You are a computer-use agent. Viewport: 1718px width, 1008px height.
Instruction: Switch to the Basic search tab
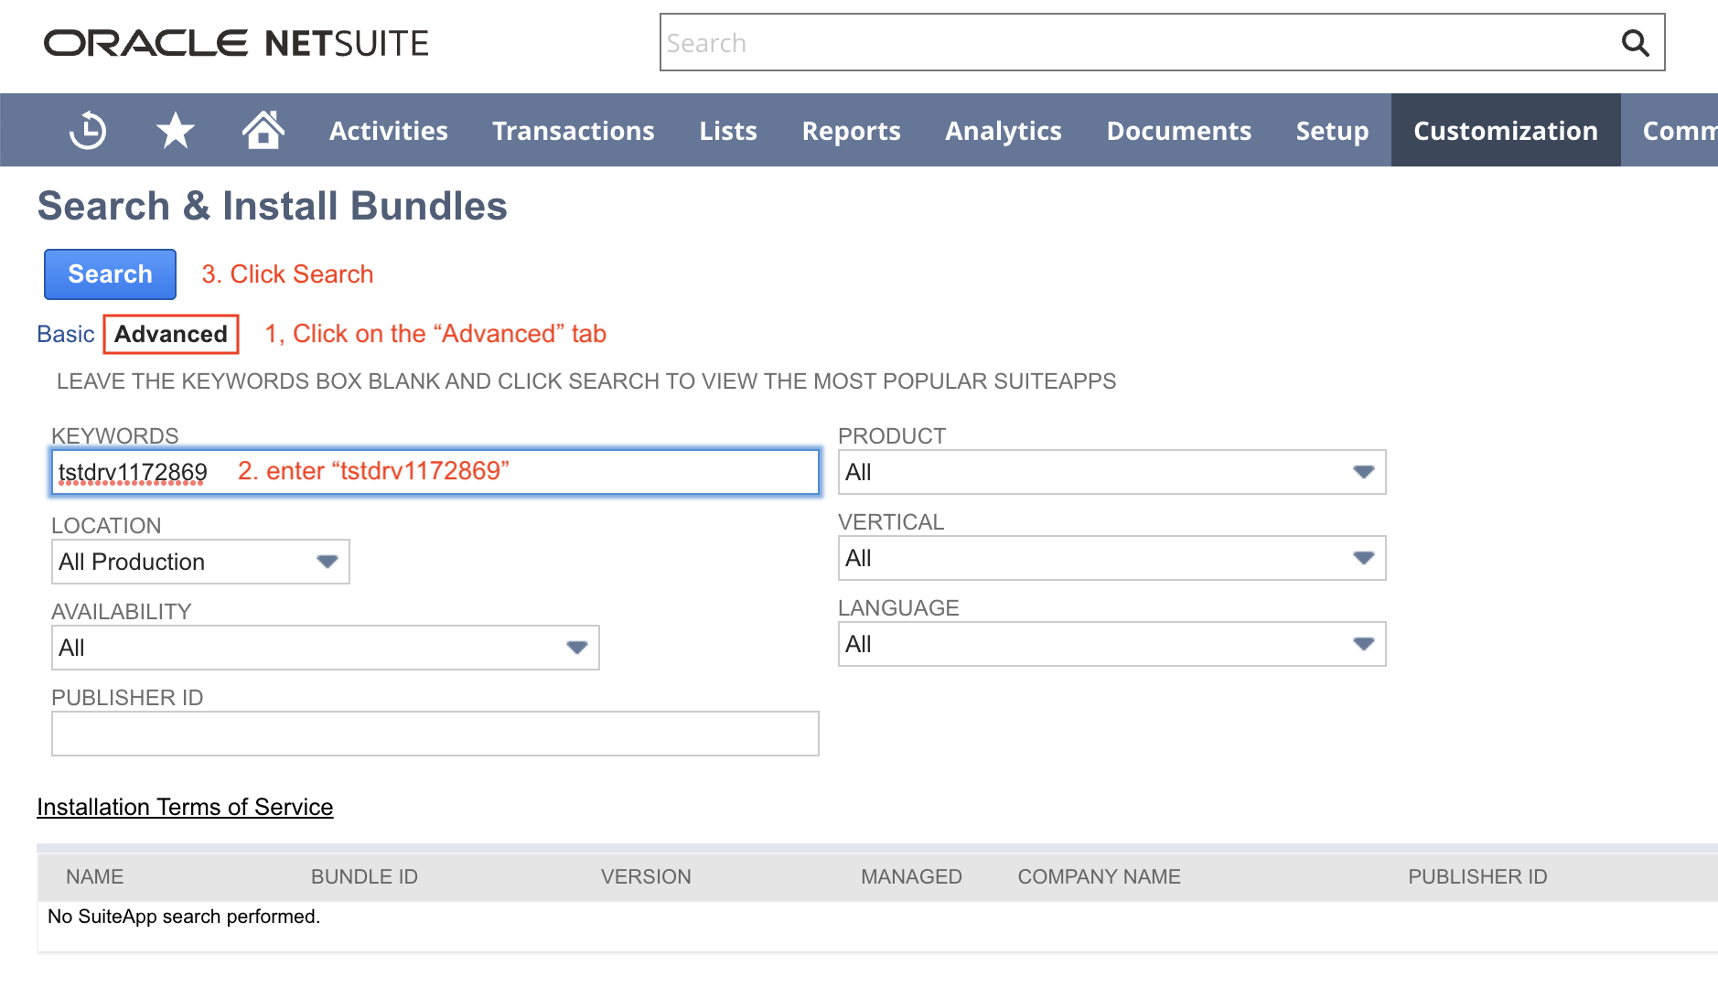click(x=65, y=333)
